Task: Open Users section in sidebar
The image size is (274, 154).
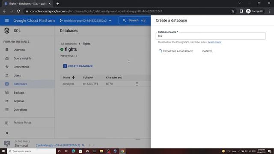Action: 17,75
